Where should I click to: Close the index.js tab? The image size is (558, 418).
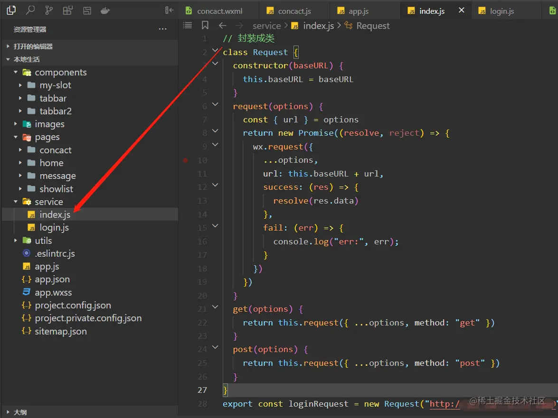point(462,10)
